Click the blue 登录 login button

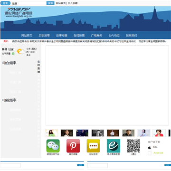pos(5,3)
